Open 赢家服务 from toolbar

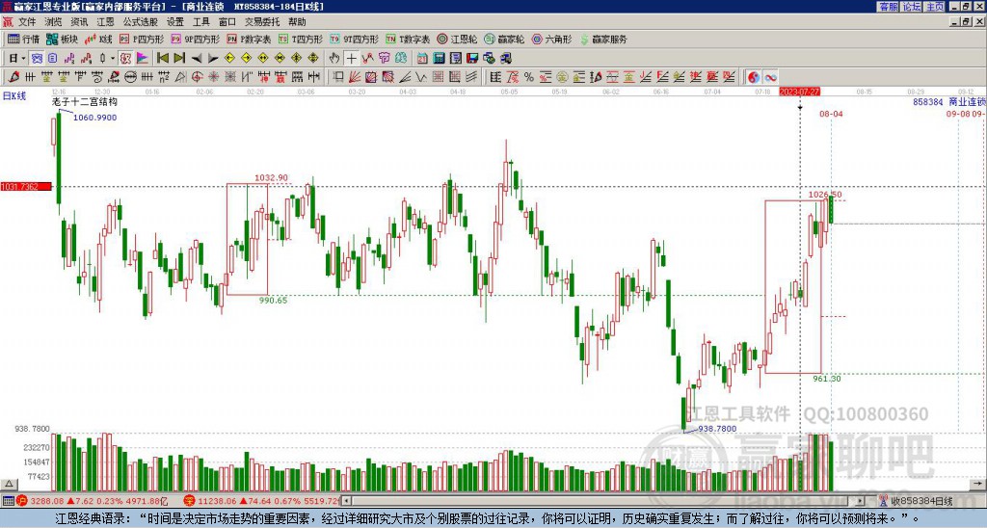603,39
